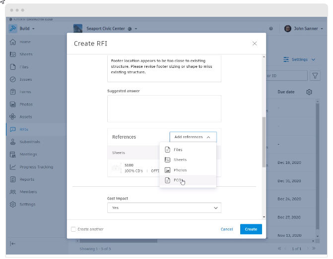333x259 pixels.
Task: Open Progress Tracking in sidebar
Action: pyautogui.click(x=36, y=167)
